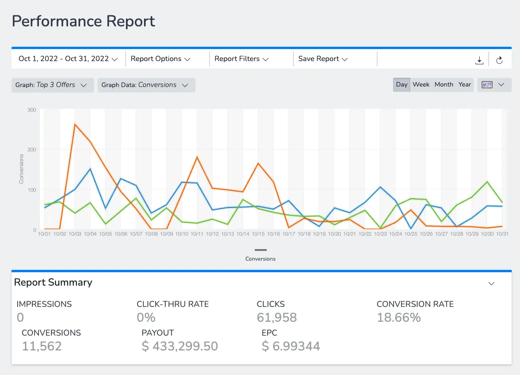Click the green line peak at 10/30

click(x=487, y=181)
